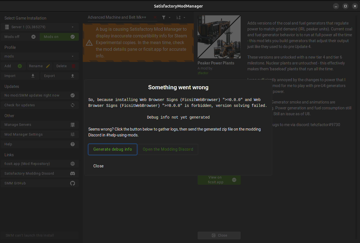Add a new profile with the plus icon

[x=20, y=66]
